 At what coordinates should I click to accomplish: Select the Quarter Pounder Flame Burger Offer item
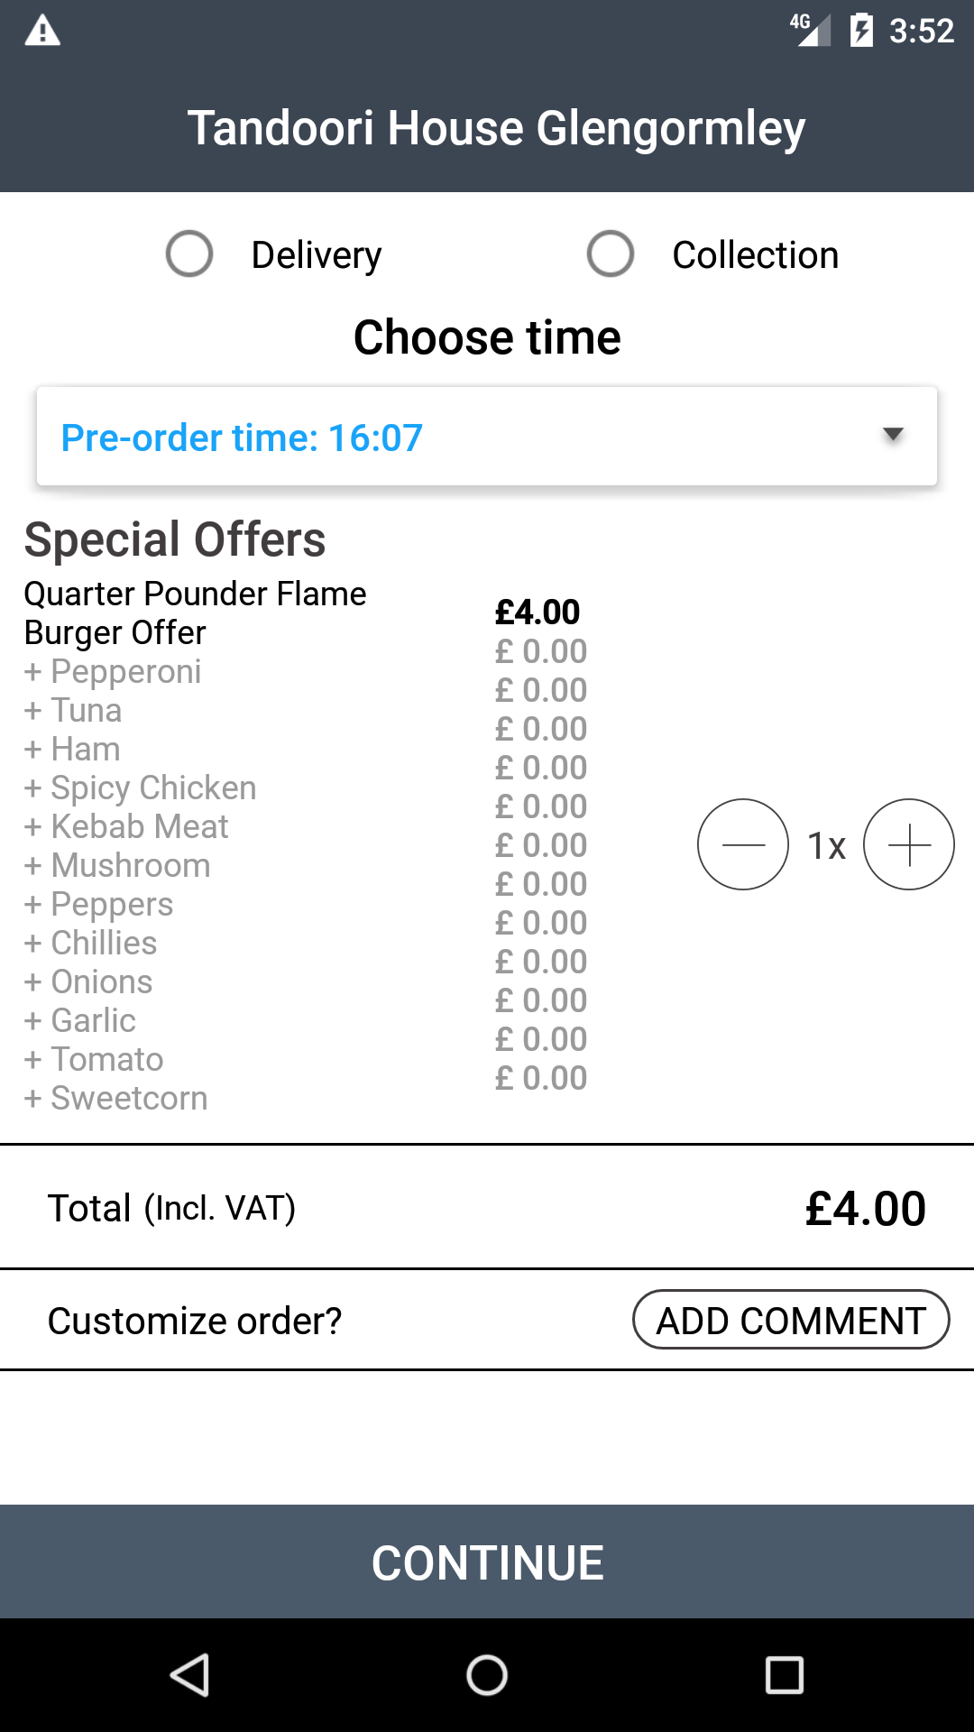click(x=196, y=613)
